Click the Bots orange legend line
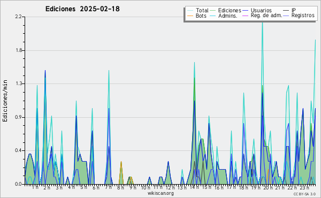321x198 pixels. point(190,16)
